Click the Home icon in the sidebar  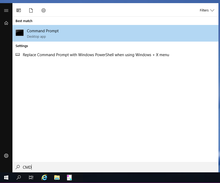click(6, 23)
